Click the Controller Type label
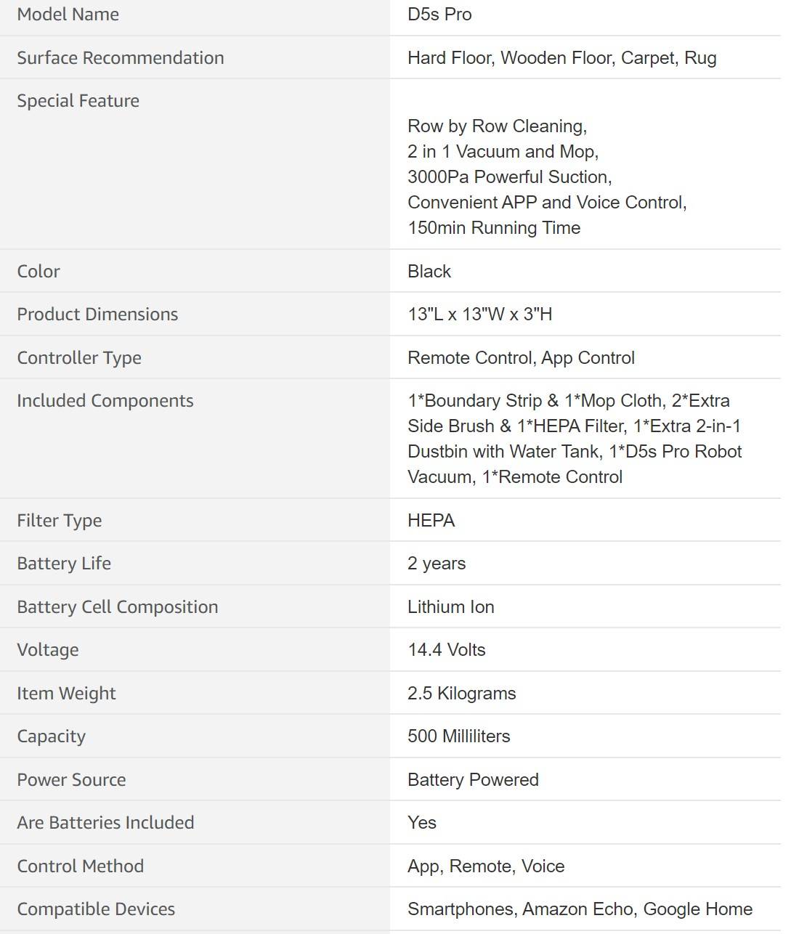 point(79,358)
